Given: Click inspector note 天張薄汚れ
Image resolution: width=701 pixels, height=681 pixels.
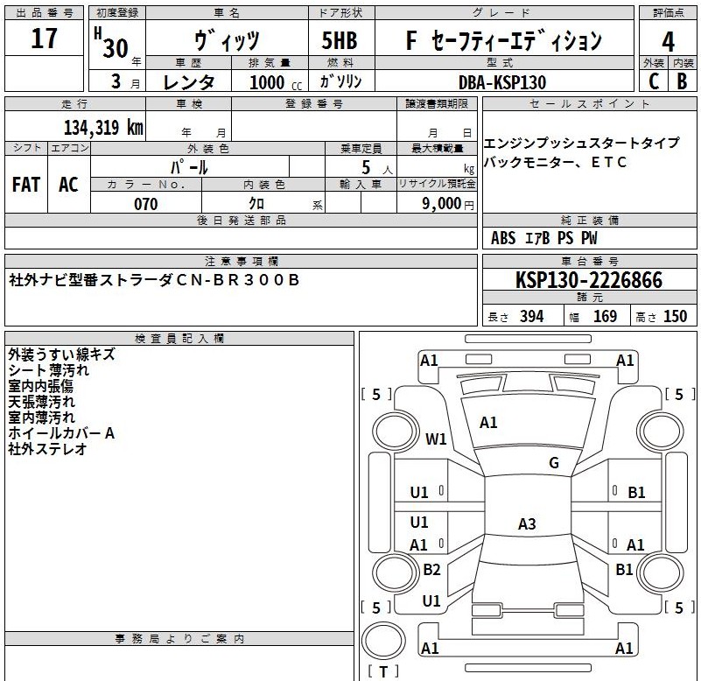Looking at the screenshot, I should point(42,402).
